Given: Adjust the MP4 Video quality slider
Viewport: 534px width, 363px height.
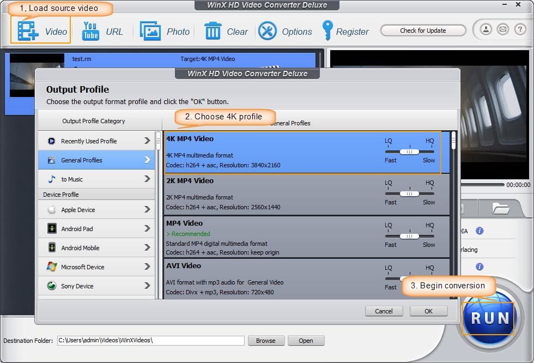Looking at the screenshot, I should tap(409, 236).
